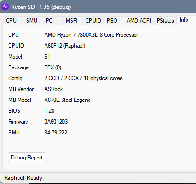Select the Firmware value 0A601203
The image size is (196, 184).
coord(56,122)
